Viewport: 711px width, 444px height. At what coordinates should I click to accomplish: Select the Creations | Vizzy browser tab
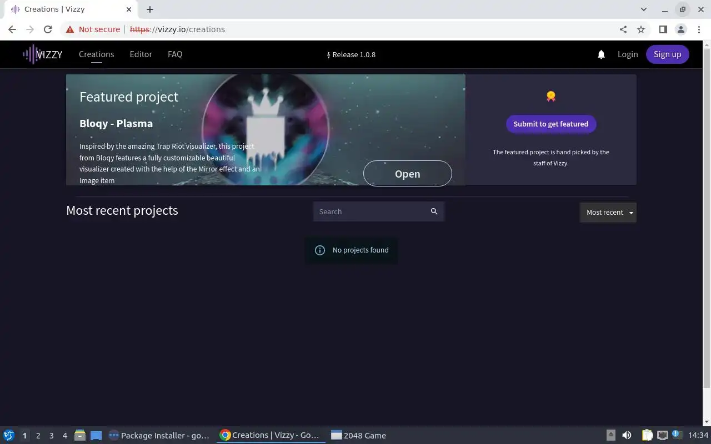click(x=71, y=9)
